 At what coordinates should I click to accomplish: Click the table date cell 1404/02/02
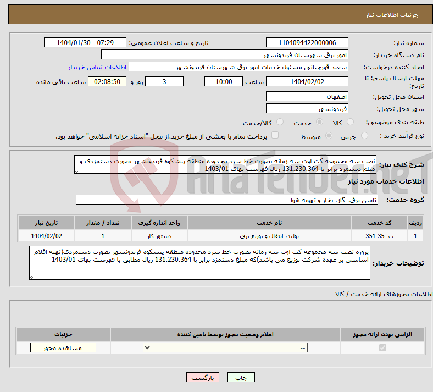tap(46, 236)
